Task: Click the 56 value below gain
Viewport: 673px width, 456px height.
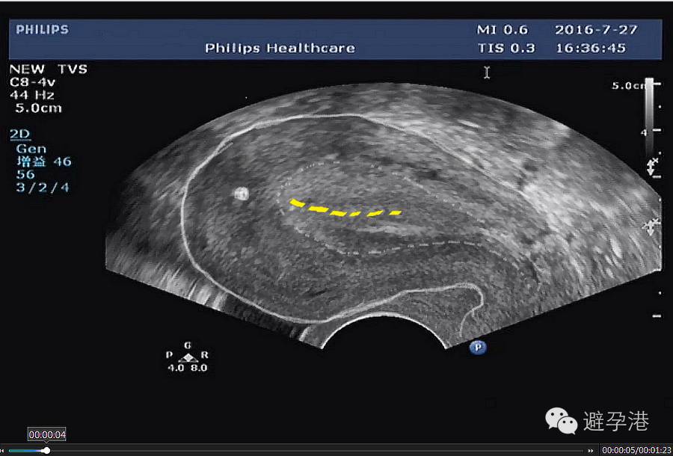Action: (25, 175)
